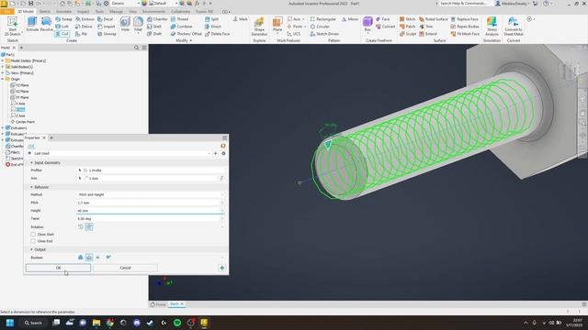Screen dimensions: 588x330
Task: Click the Split tool
Action: [x=212, y=19]
